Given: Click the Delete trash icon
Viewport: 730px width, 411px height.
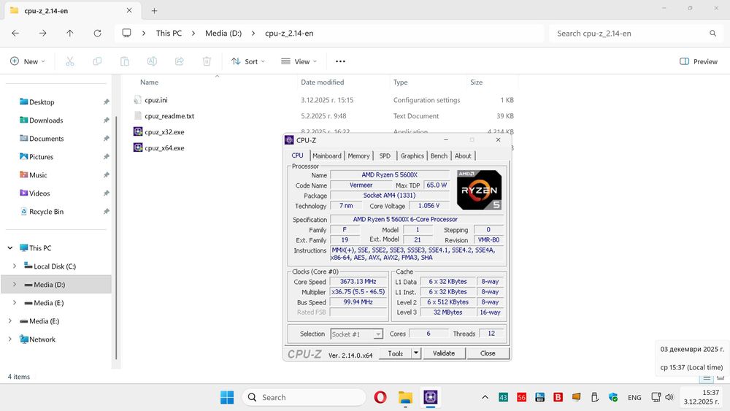Looking at the screenshot, I should tap(207, 61).
